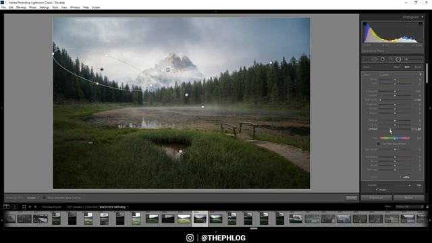This screenshot has height=243, width=432.
Task: Collapse the effect sliders with the triangle
Action: pyautogui.click(x=421, y=74)
